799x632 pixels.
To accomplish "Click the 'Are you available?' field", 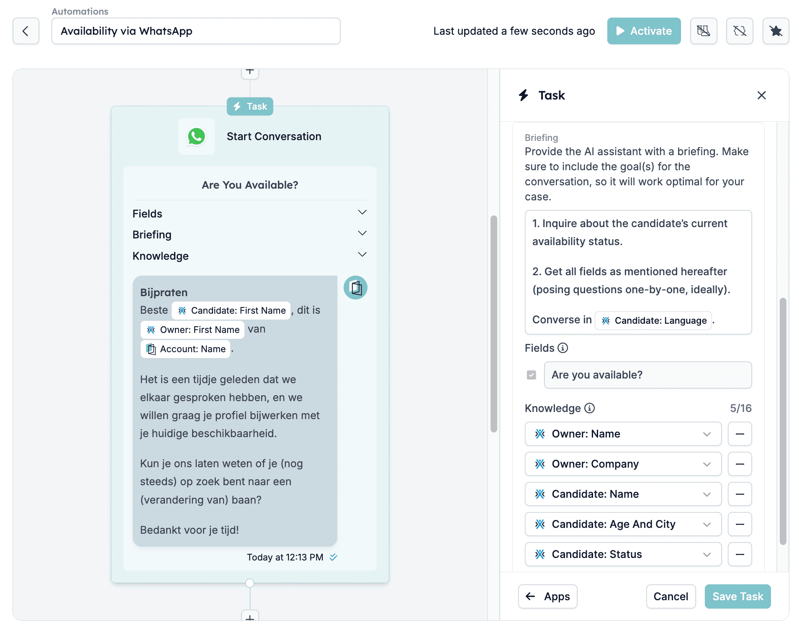I will pyautogui.click(x=647, y=375).
